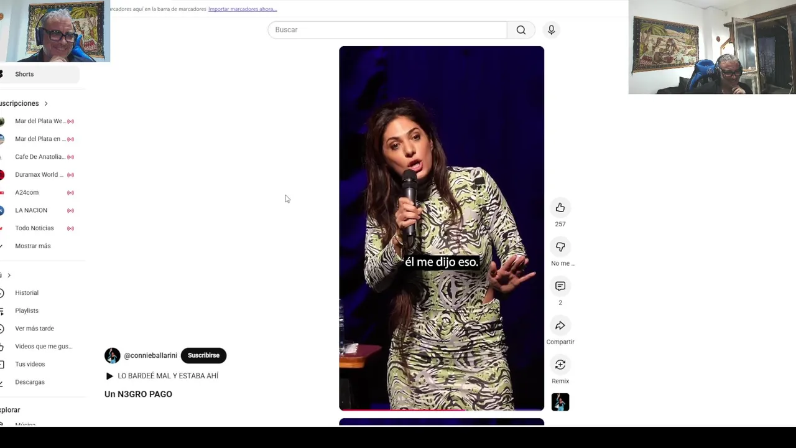The height and width of the screenshot is (448, 796).
Task: Click the @connieballarini channel avatar
Action: click(113, 355)
